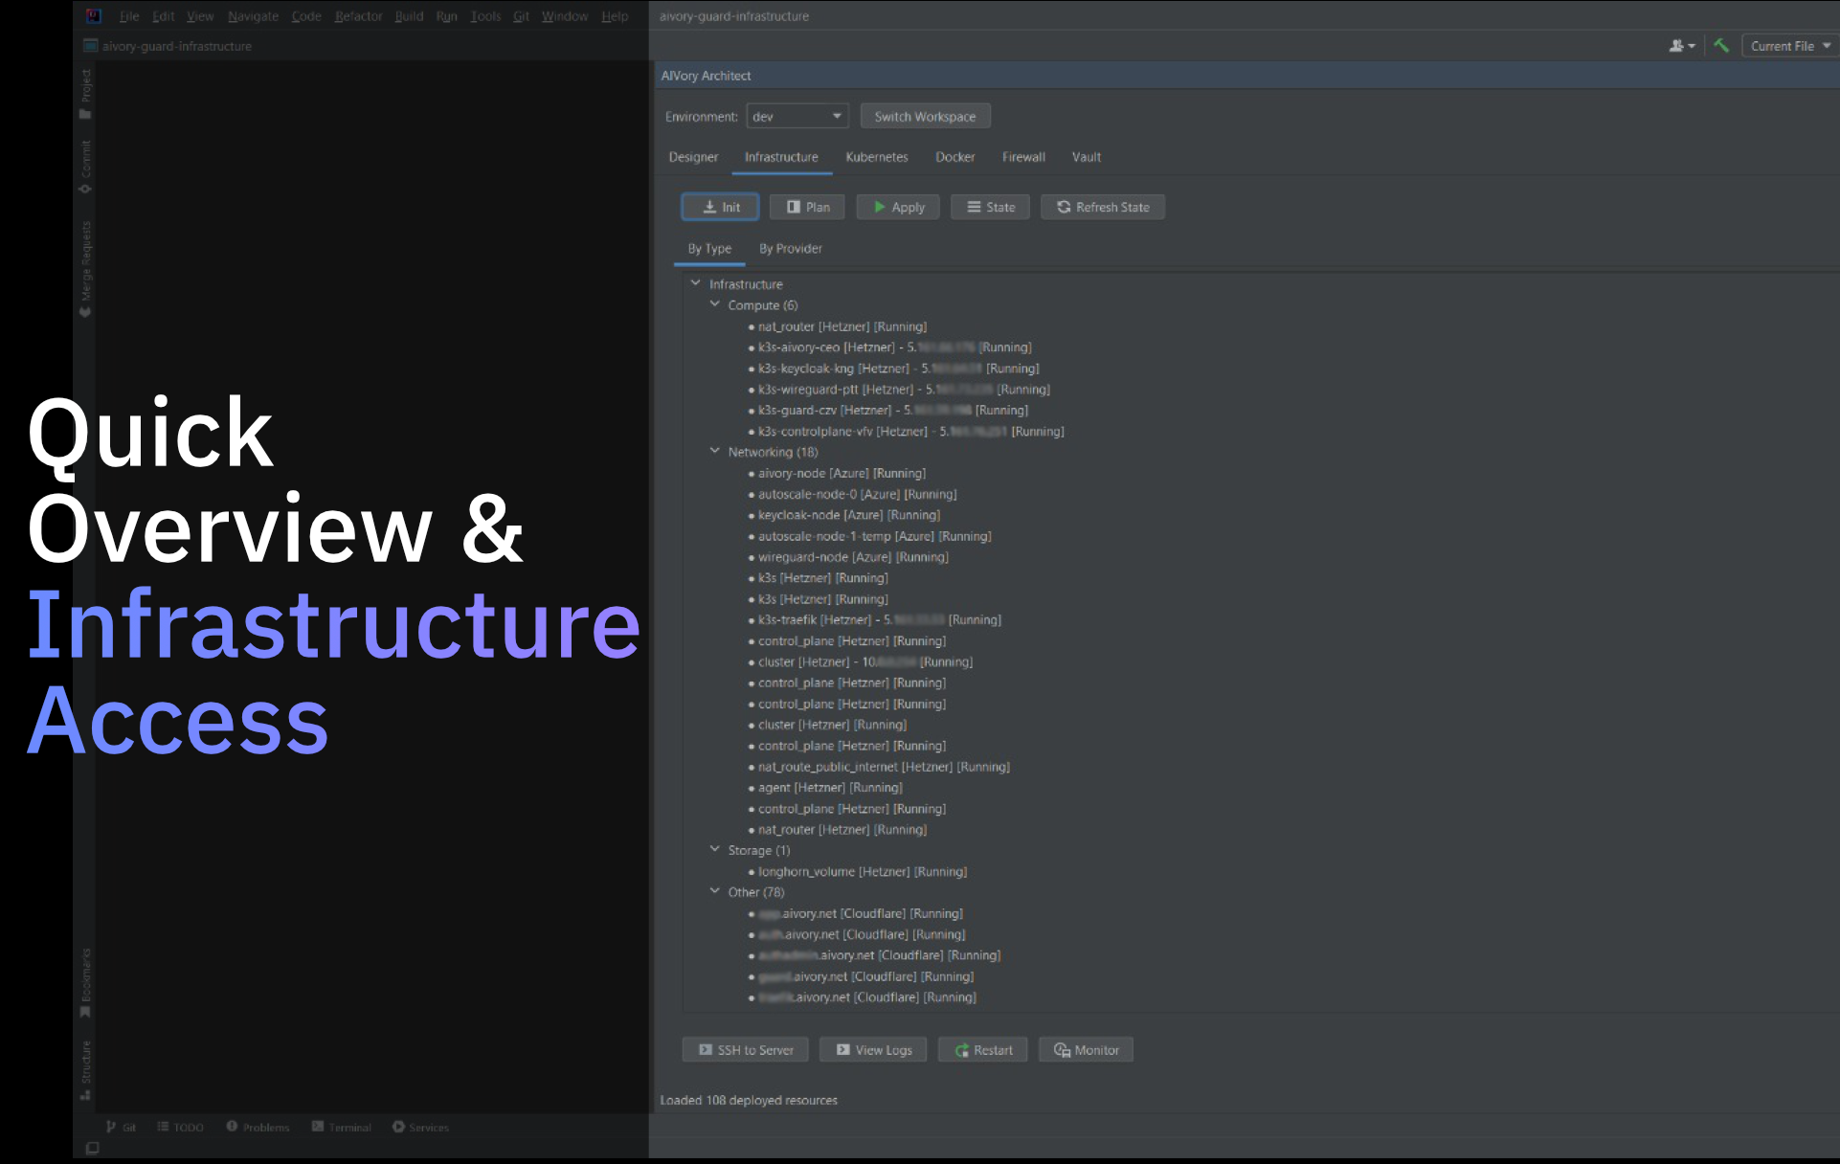
Task: Collapse the Other (78) tree node
Action: click(714, 890)
